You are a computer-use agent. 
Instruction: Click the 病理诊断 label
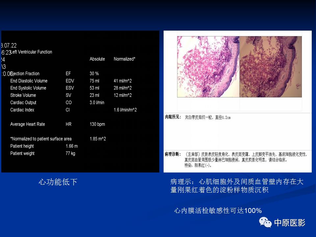point(173,154)
